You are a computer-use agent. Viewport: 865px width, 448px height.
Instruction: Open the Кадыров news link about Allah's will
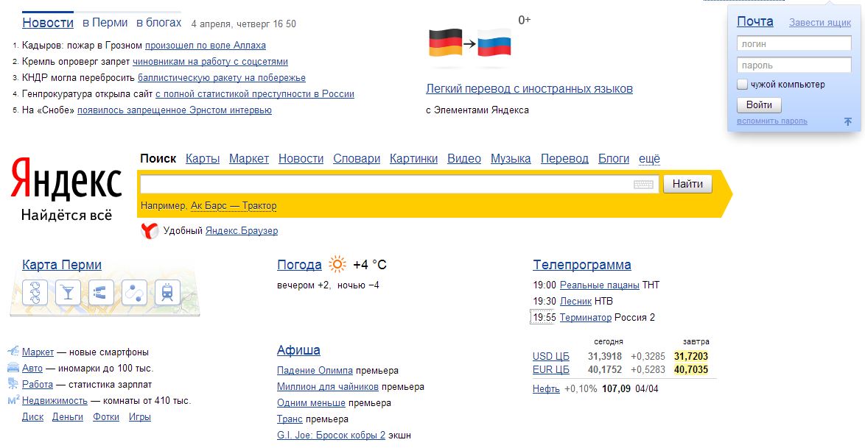coord(206,45)
